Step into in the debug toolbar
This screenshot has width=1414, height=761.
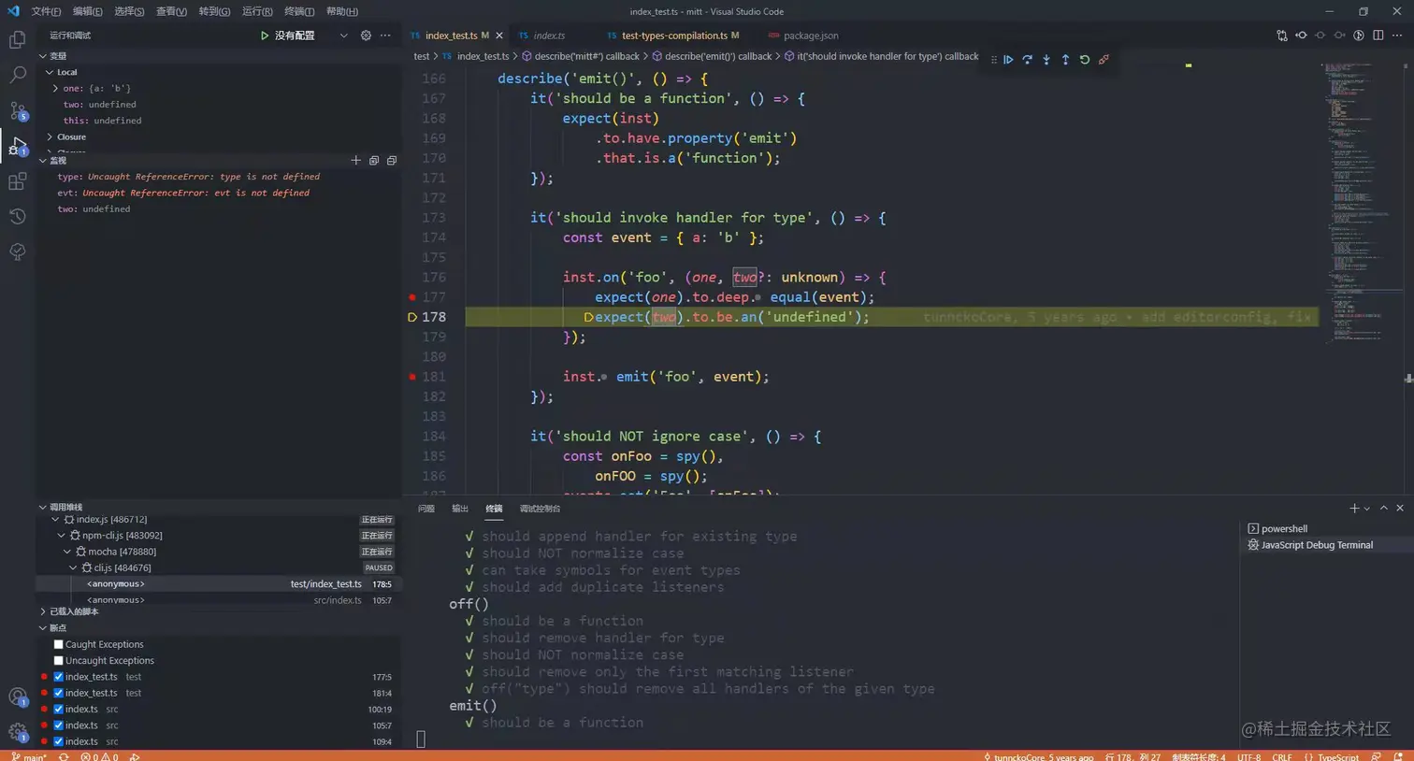click(x=1046, y=60)
